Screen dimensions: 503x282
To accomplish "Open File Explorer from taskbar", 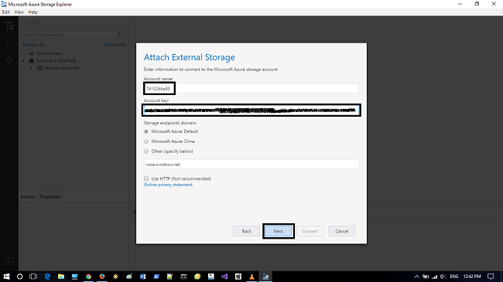I will pyautogui.click(x=61, y=277).
